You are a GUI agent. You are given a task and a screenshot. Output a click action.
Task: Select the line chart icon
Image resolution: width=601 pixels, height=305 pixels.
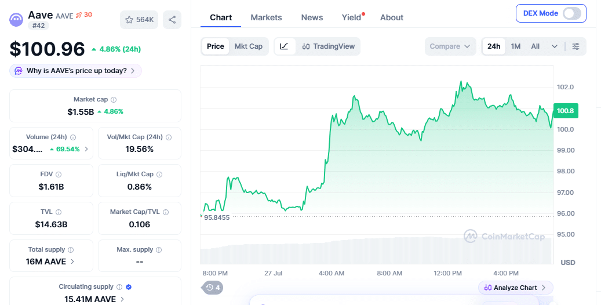285,46
